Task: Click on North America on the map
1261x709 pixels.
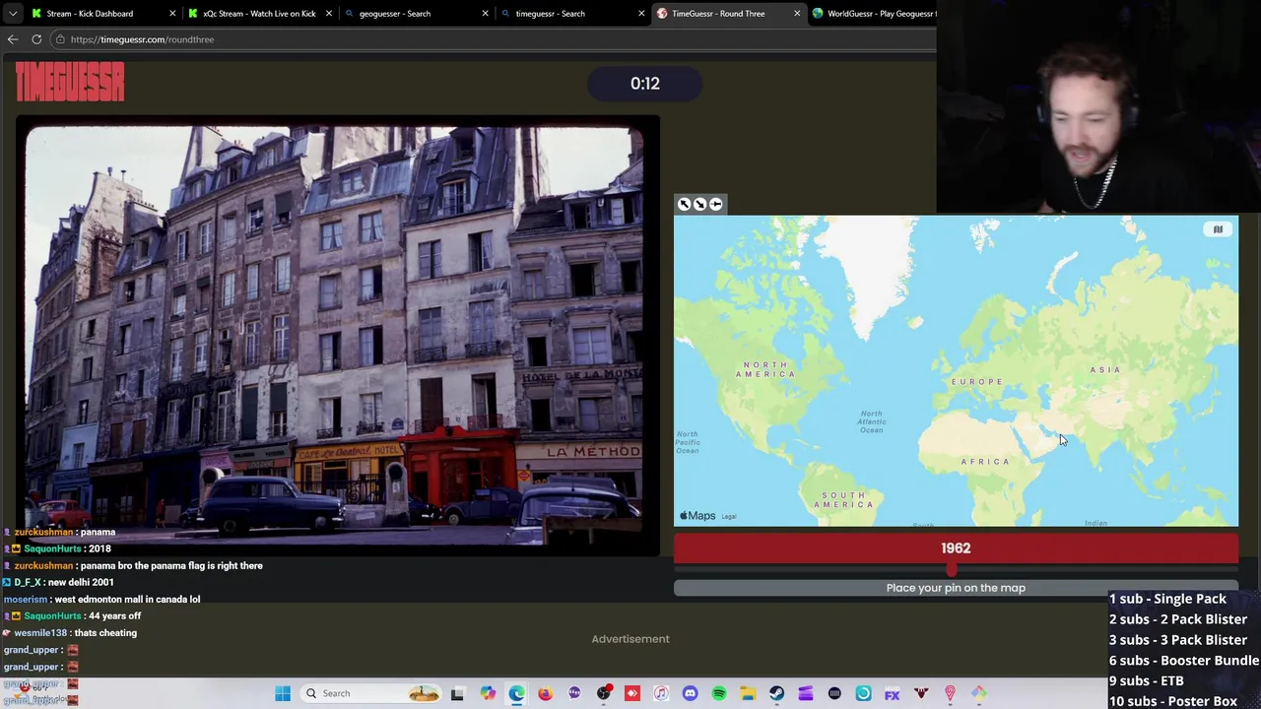Action: pyautogui.click(x=765, y=369)
